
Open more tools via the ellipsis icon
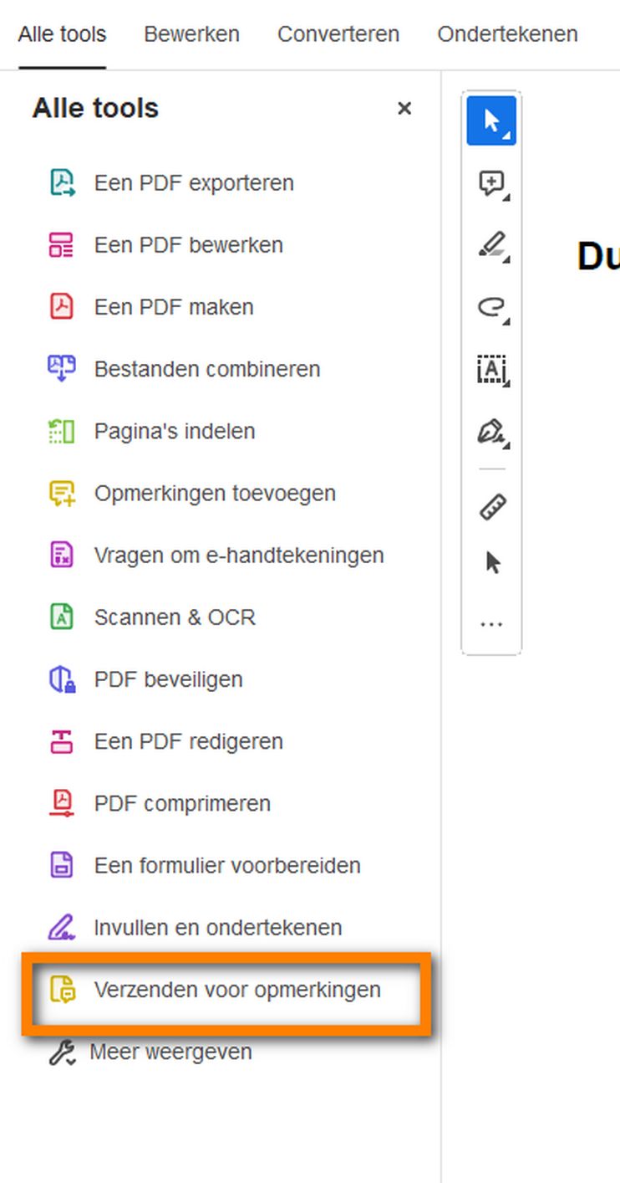pyautogui.click(x=491, y=622)
